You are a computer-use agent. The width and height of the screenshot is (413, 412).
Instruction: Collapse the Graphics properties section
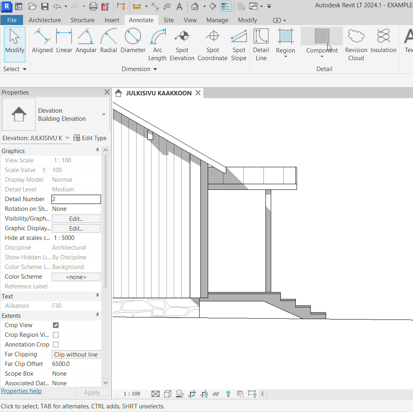pos(97,151)
